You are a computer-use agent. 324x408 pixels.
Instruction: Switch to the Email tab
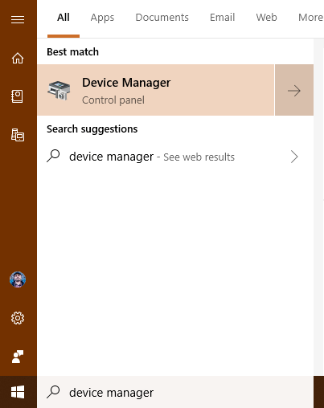[222, 18]
